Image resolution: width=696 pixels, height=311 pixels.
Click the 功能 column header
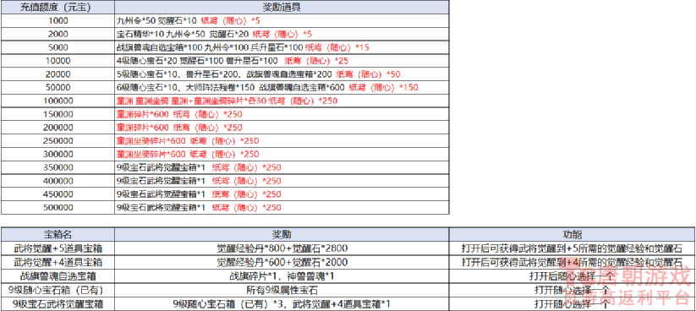pos(572,235)
